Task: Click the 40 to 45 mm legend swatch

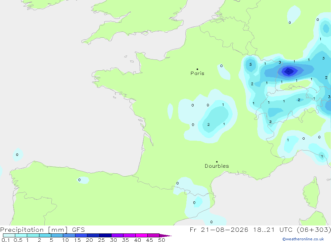Action: 141,235
